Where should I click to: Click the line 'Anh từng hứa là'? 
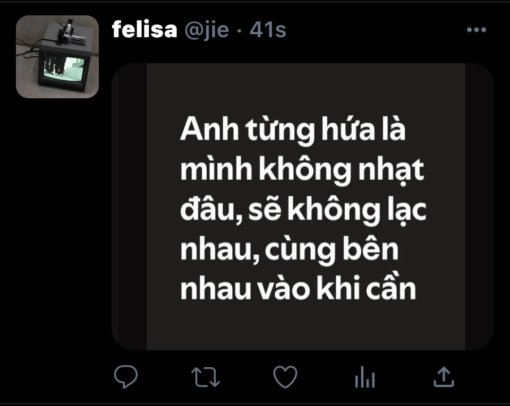pyautogui.click(x=293, y=129)
